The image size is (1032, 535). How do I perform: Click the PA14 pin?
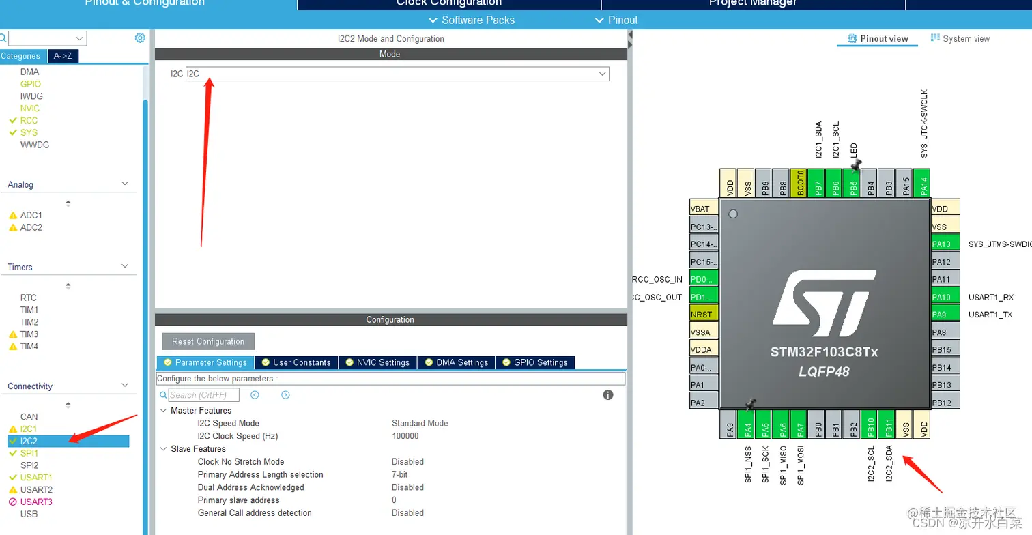pos(921,184)
